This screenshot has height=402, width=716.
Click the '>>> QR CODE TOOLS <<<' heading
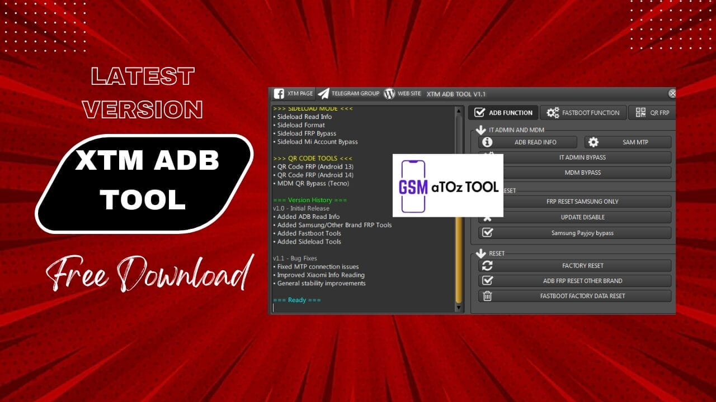[313, 158]
